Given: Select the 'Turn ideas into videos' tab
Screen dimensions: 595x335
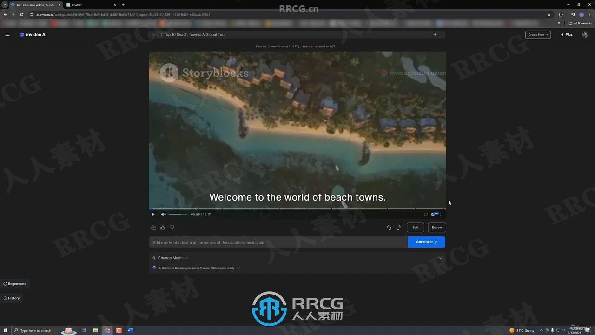Looking at the screenshot, I should [36, 5].
